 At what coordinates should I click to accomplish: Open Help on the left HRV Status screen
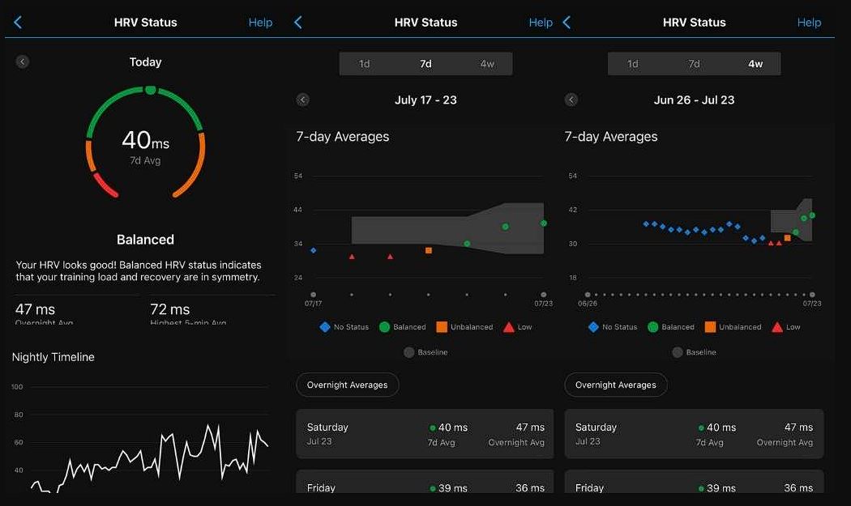click(260, 22)
